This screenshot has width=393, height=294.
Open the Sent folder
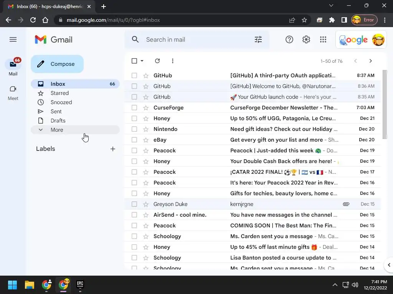[x=75, y=111]
